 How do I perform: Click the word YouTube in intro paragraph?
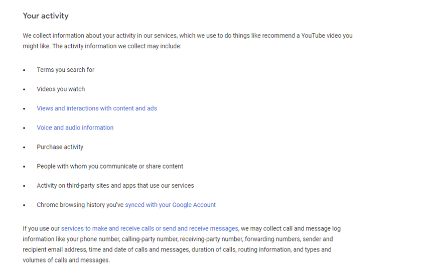313,36
